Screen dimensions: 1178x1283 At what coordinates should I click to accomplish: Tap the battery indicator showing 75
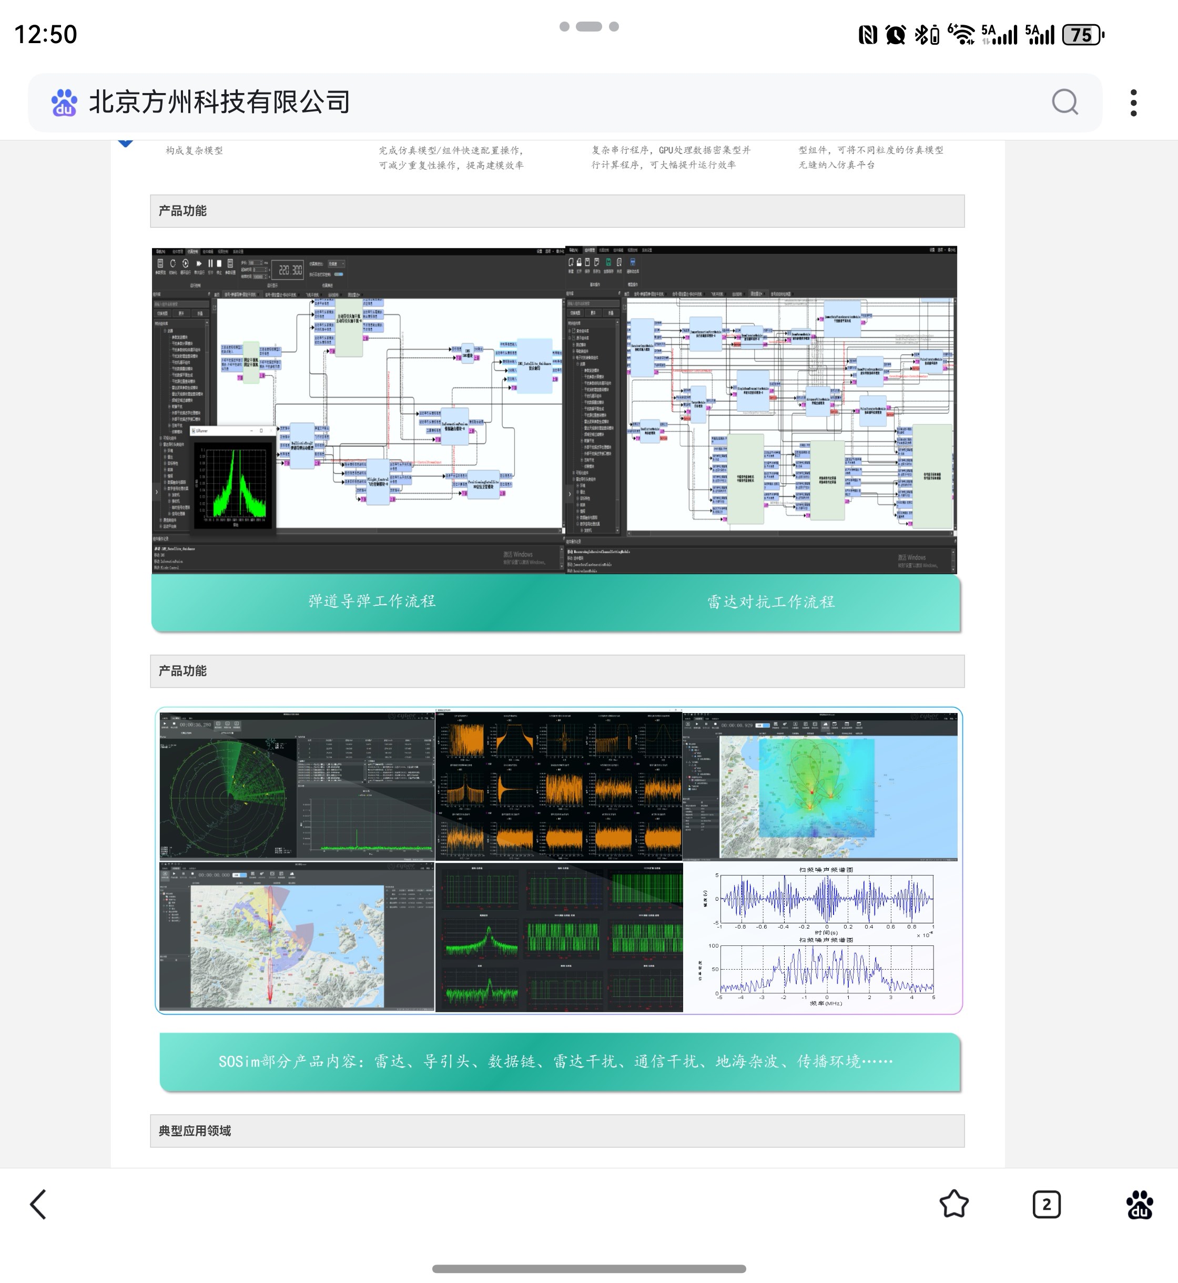(x=1082, y=34)
